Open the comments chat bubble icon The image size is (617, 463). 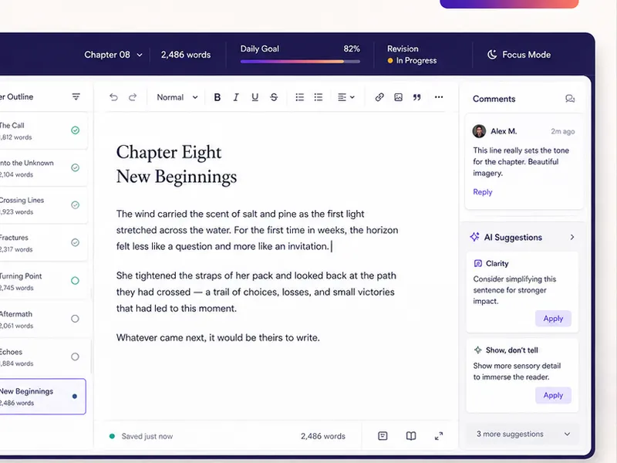[570, 99]
